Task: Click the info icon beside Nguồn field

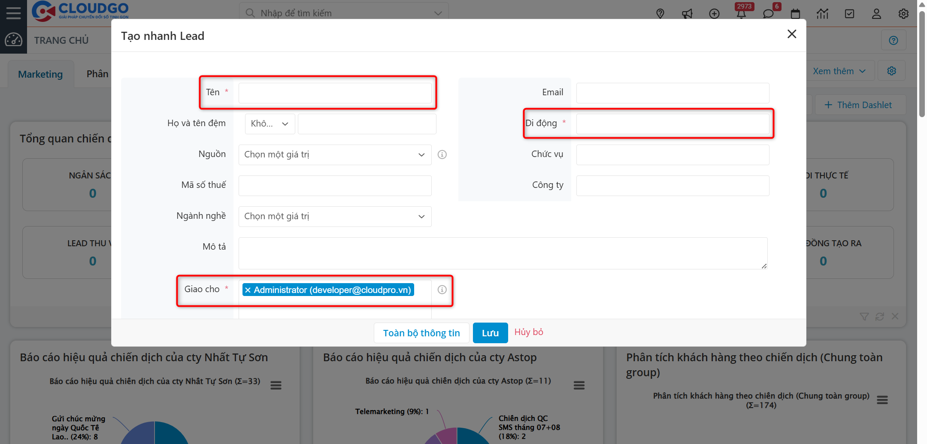Action: (x=442, y=154)
